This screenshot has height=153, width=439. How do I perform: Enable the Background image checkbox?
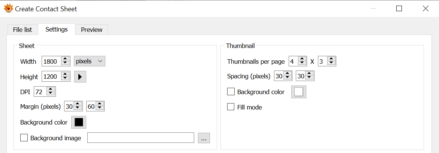point(24,138)
